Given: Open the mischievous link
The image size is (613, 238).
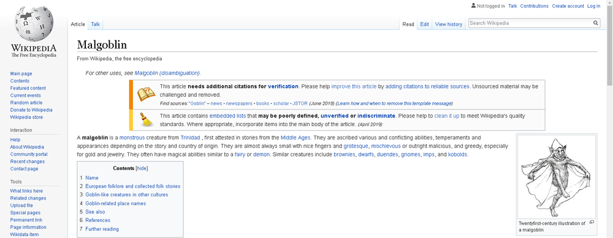Looking at the screenshot, I should [386, 146].
